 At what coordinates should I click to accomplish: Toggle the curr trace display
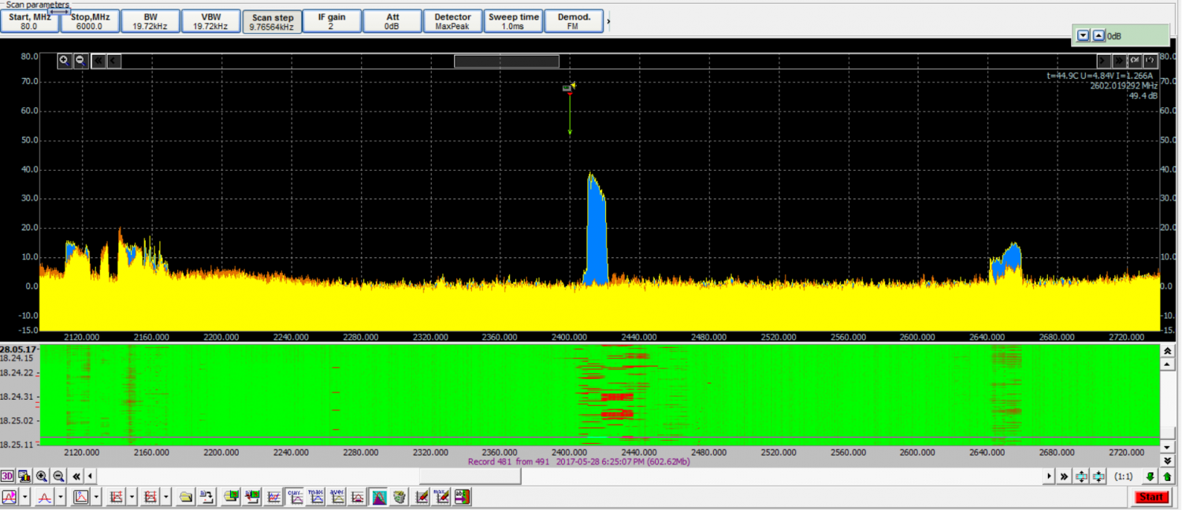(295, 497)
